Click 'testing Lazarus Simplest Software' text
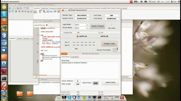The width and height of the screenshot is (181, 101). 74,63
